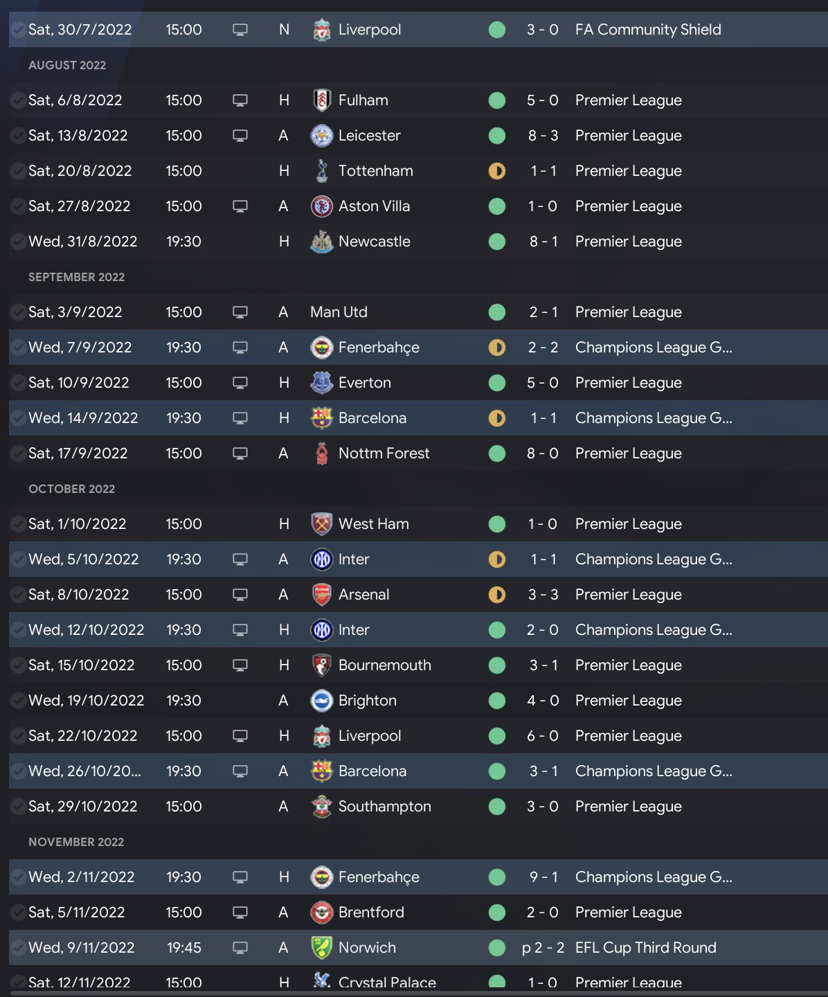828x997 pixels.
Task: Click the yellow draw indicator for Tottenham match
Action: point(497,171)
